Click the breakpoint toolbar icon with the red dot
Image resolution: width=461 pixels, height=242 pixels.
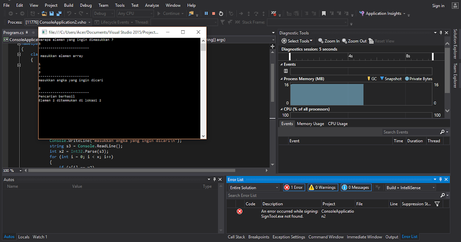[274, 13]
